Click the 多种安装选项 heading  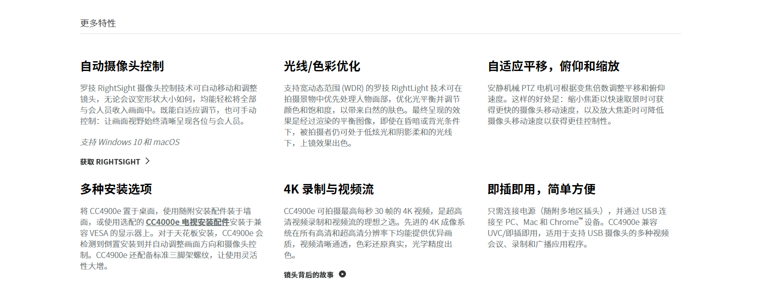click(116, 189)
